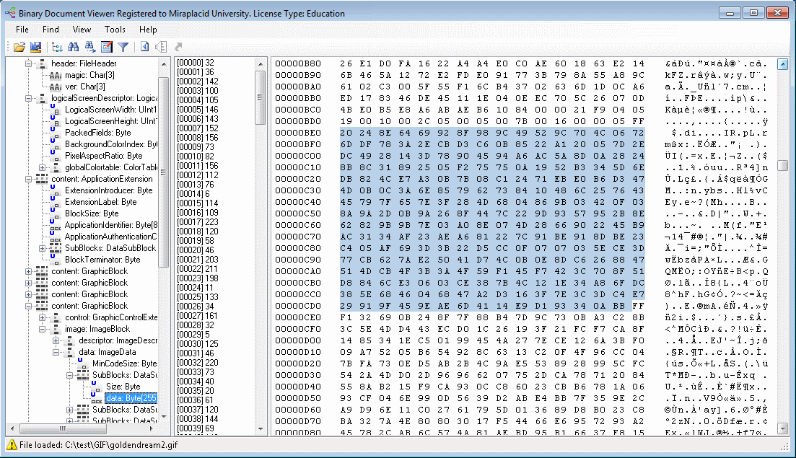Click hex offset 00000BE0

click(298, 133)
